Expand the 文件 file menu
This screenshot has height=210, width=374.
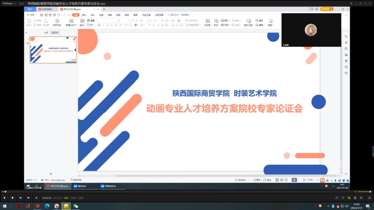pyautogui.click(x=32, y=15)
